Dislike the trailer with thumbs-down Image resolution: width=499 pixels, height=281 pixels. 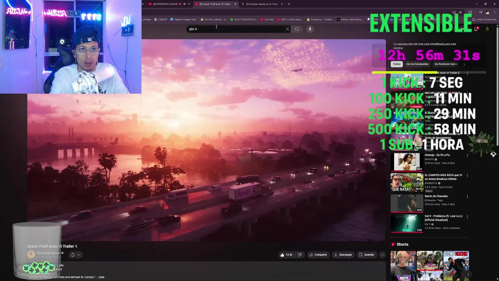(299, 255)
